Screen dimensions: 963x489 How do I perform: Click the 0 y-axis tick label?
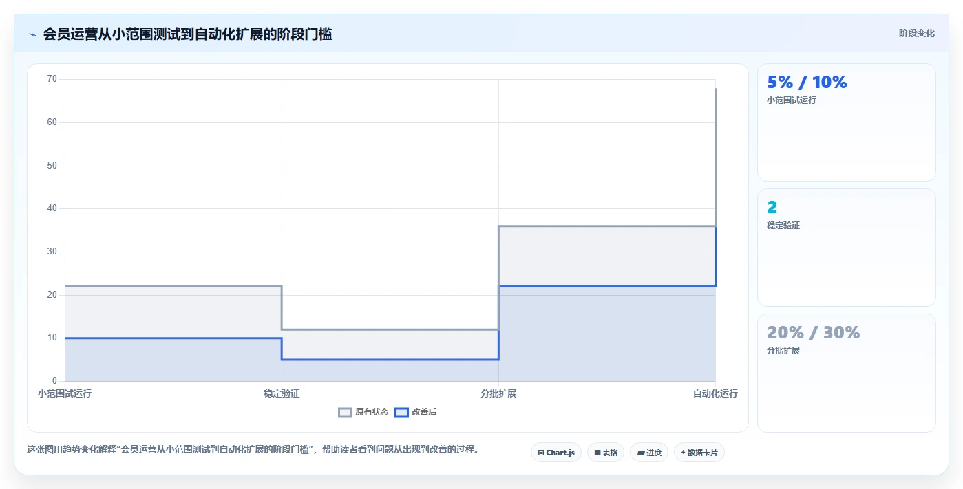[x=55, y=381]
